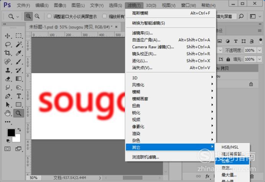The image size is (265, 182).
Task: Toggle Quick Mask mode
Action: tap(7, 149)
